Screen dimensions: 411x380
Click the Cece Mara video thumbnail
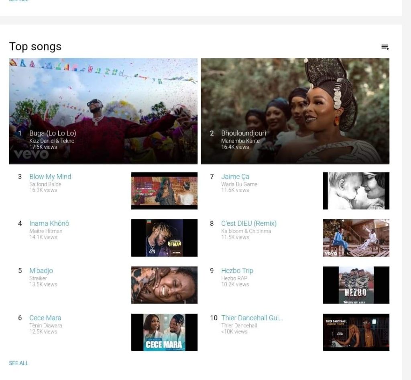(x=164, y=332)
